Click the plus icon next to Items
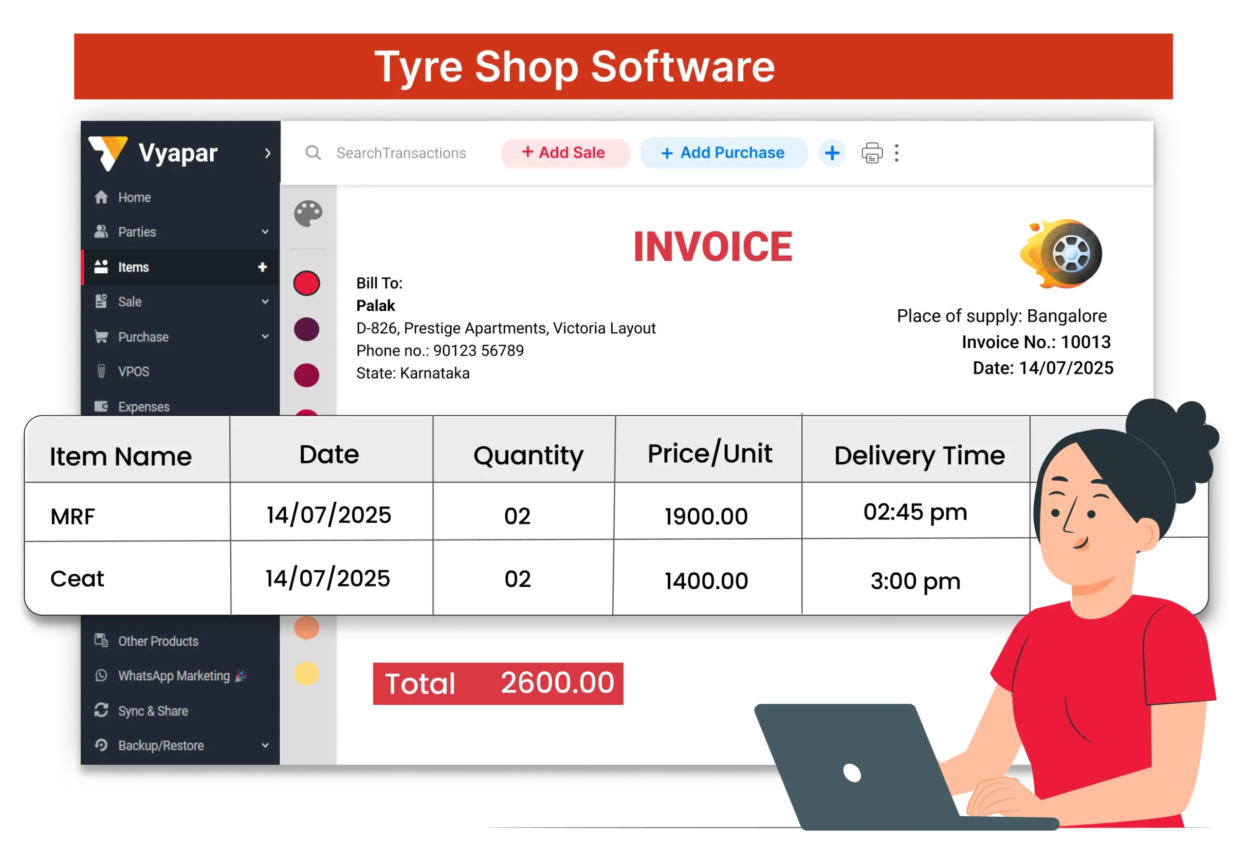The width and height of the screenshot is (1246, 845). click(x=262, y=267)
